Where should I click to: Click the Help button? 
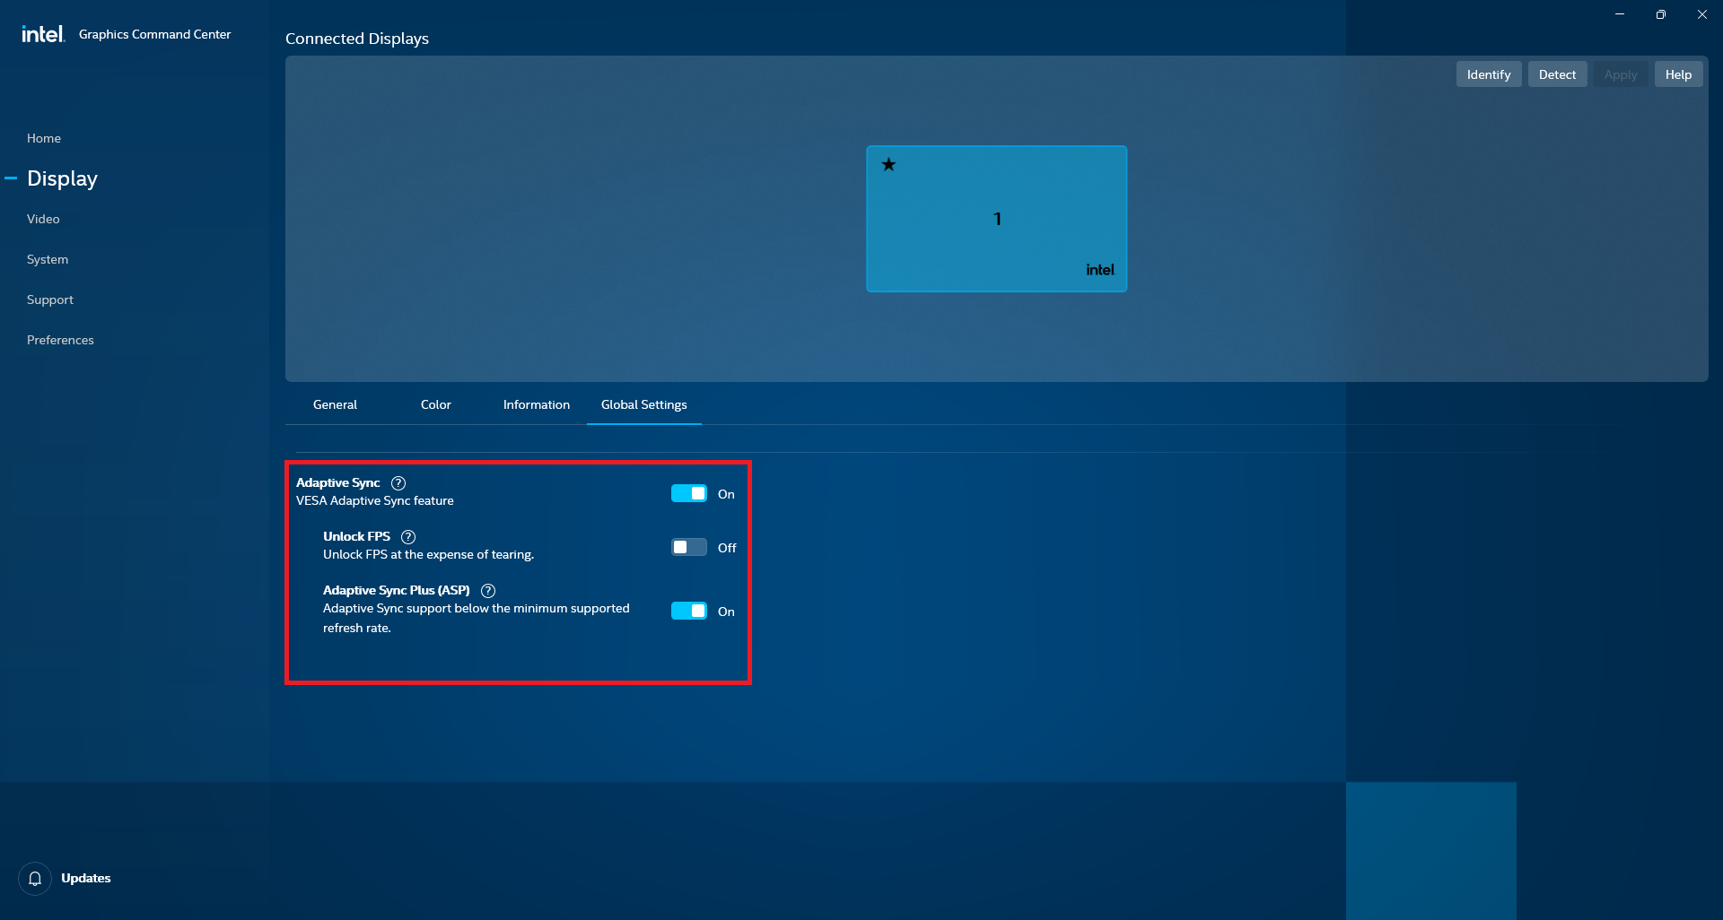[x=1678, y=74]
